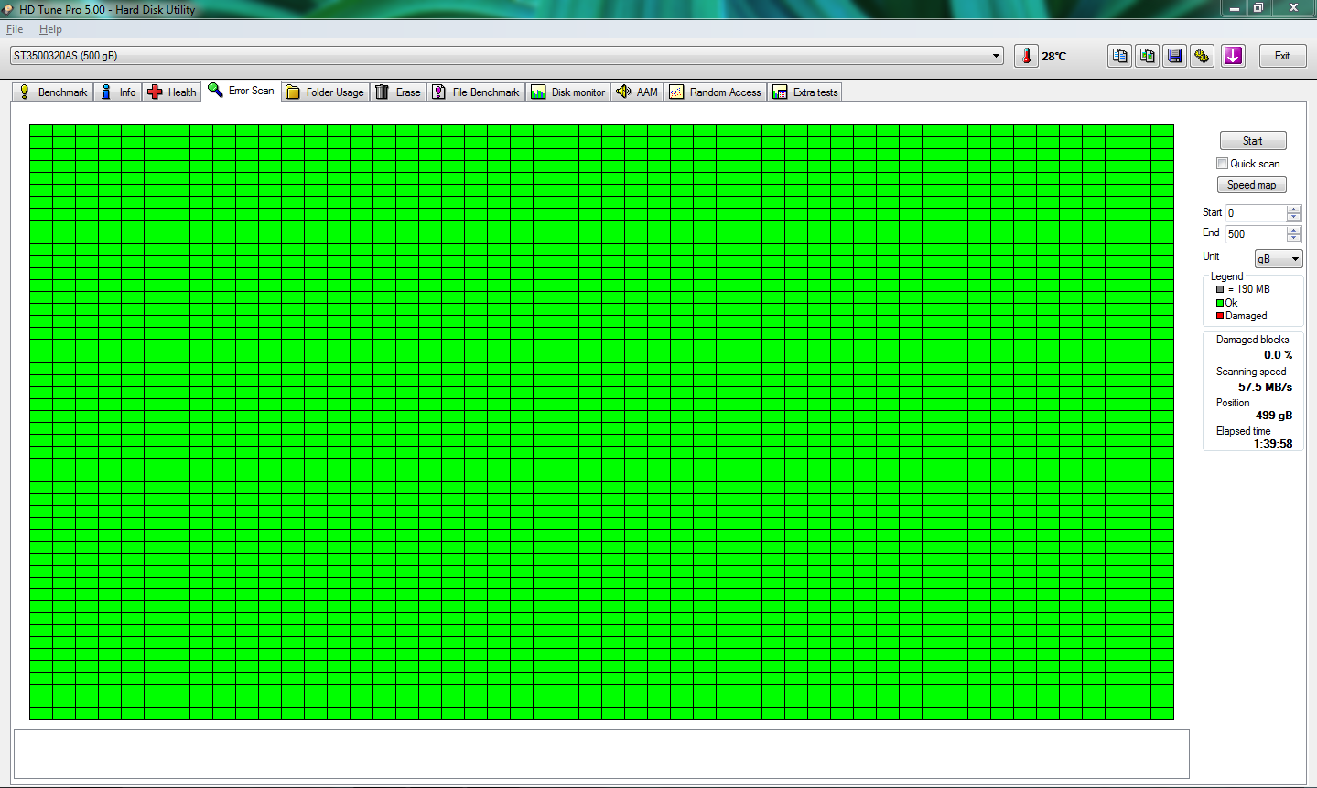Open the ST3500320AS drive selection dropdown
The height and width of the screenshot is (788, 1317).
[x=507, y=56]
